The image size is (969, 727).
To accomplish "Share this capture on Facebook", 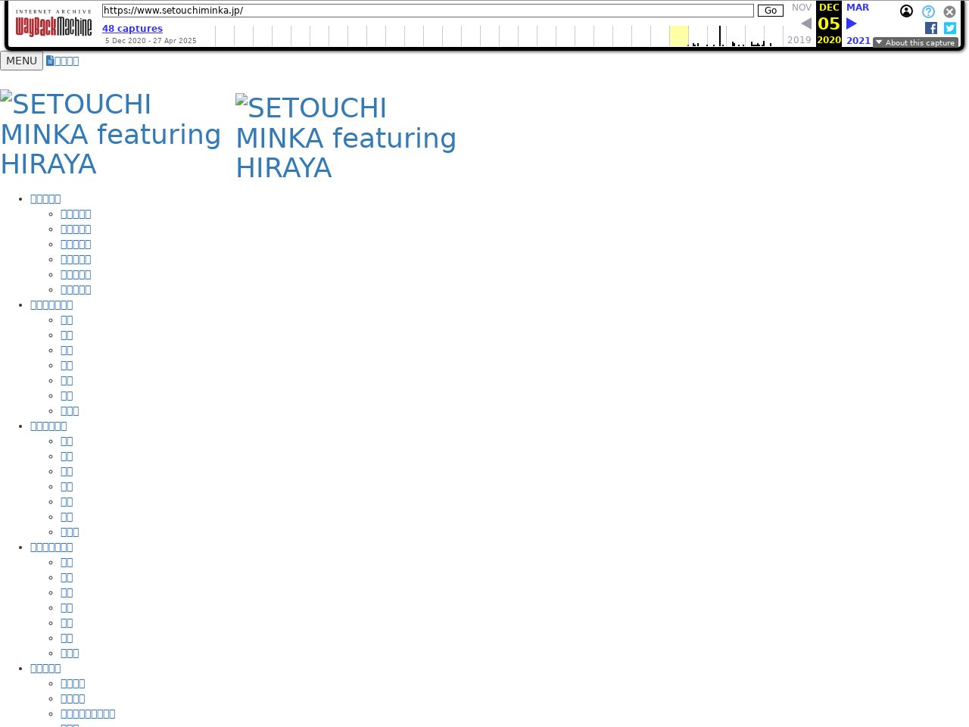I will (931, 28).
